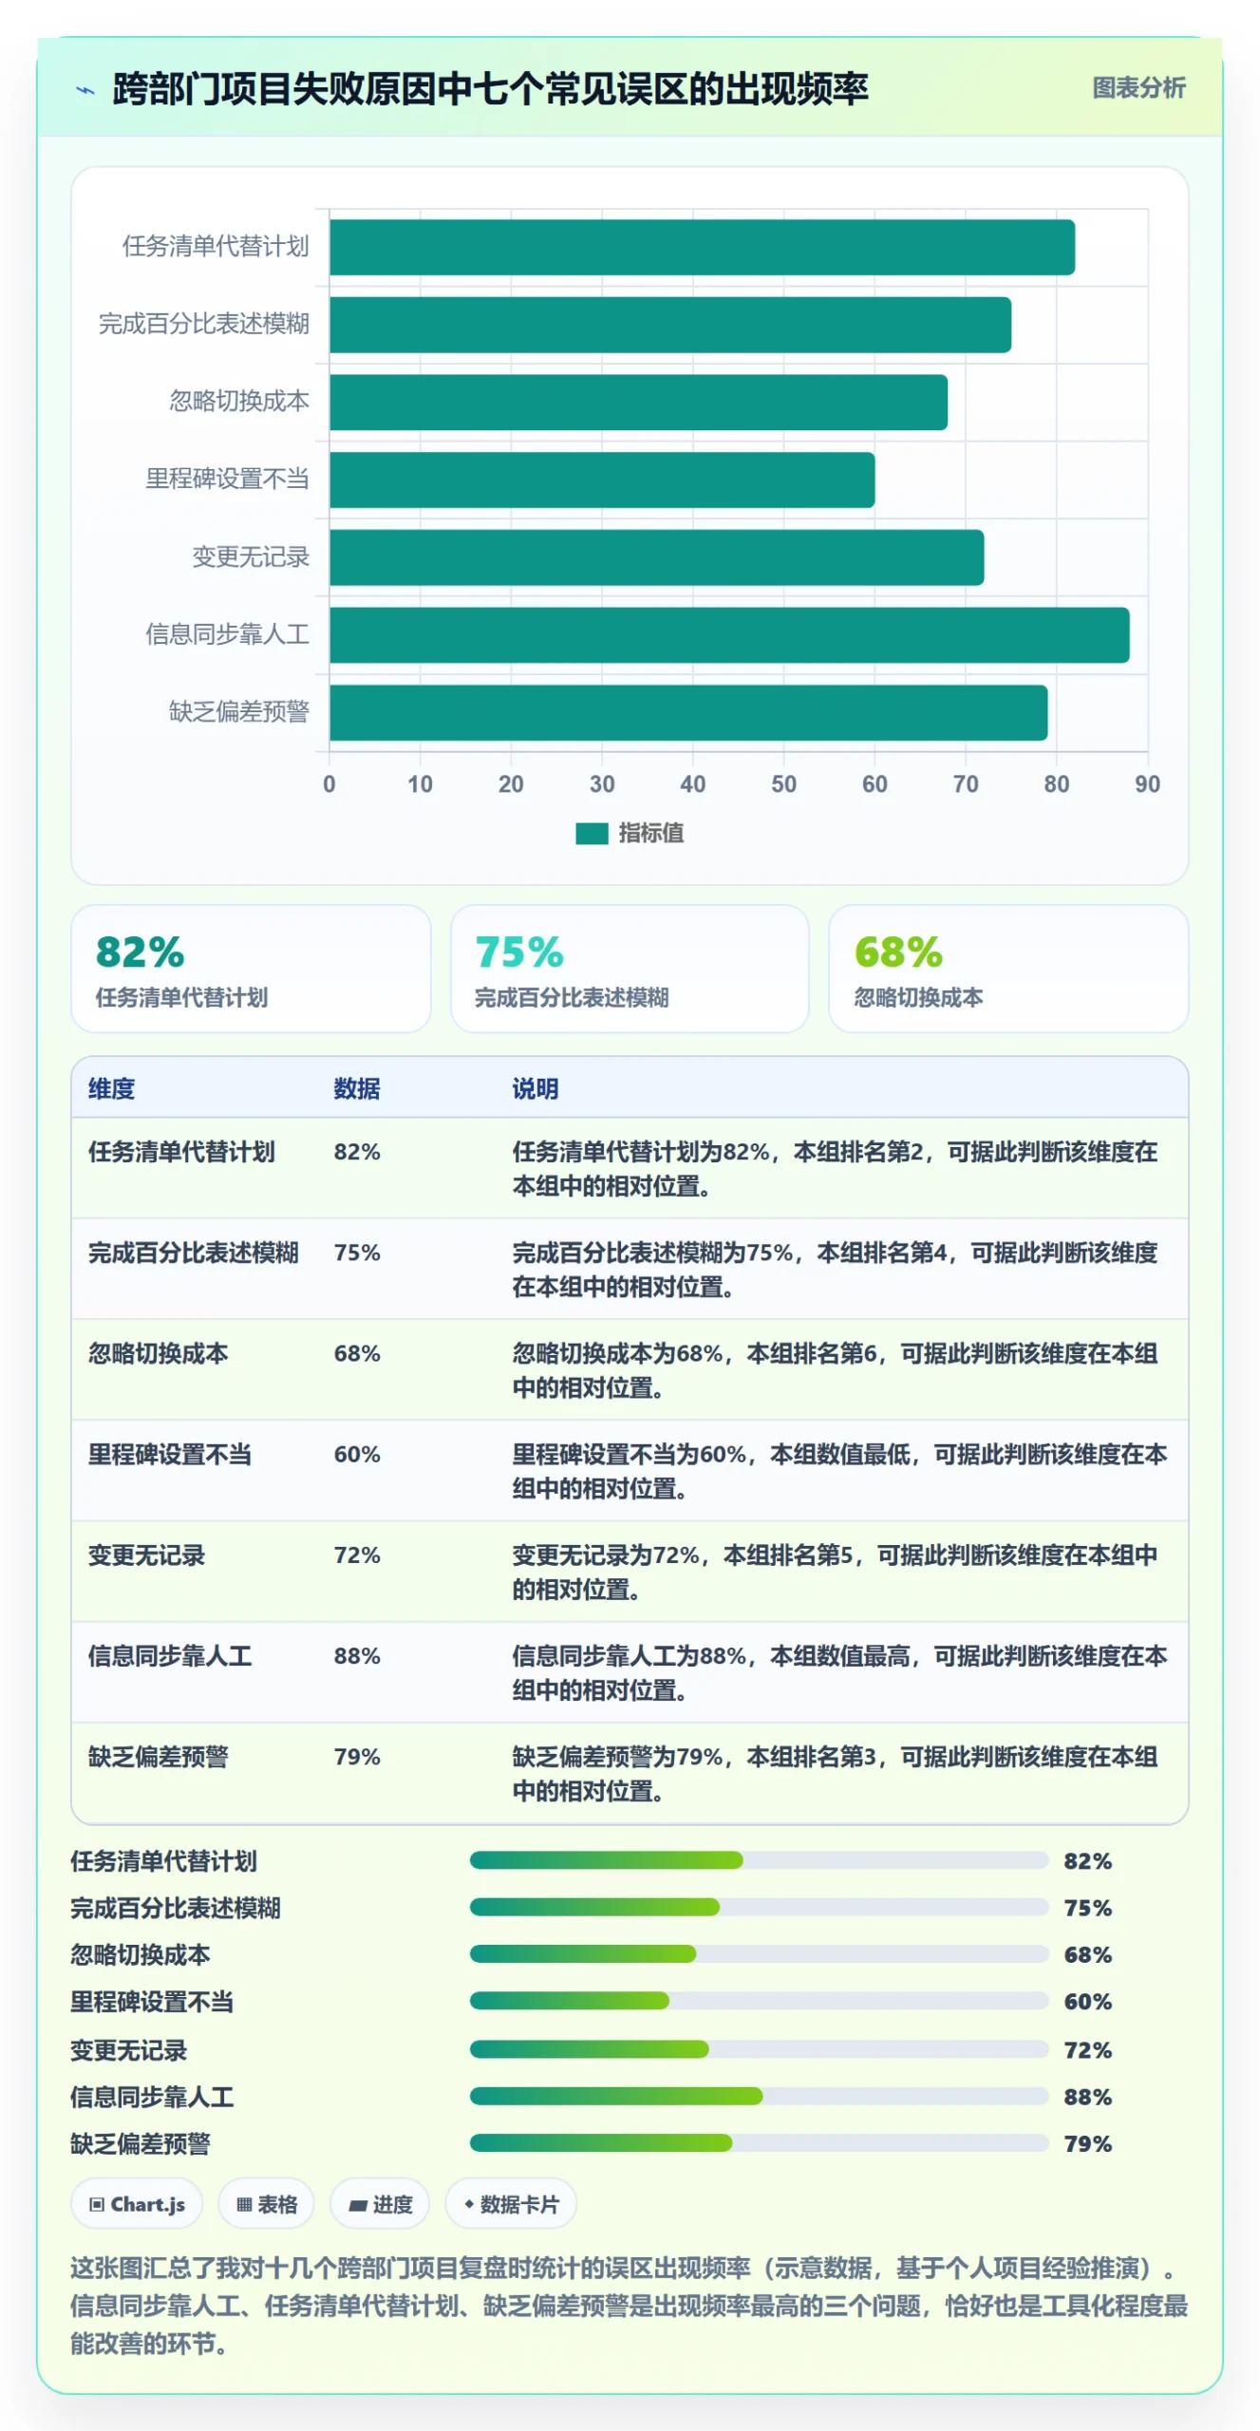1260x2431 pixels.
Task: Click the 50 tick on the chart axis
Action: (783, 783)
